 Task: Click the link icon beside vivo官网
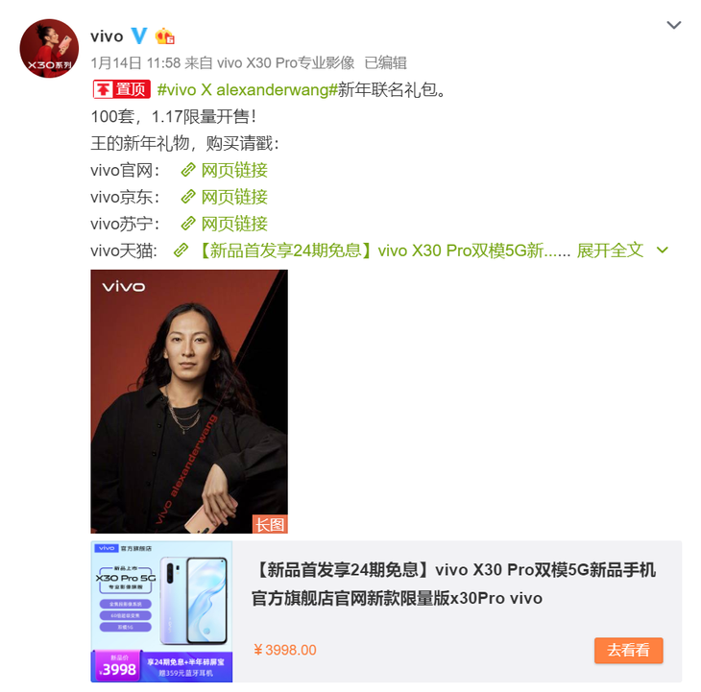(188, 170)
